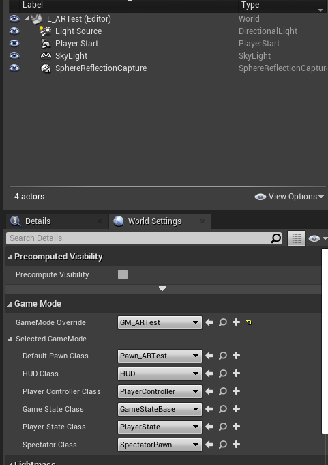Switch to the Details tab
Screen dimensions: 328x465
coord(38,221)
